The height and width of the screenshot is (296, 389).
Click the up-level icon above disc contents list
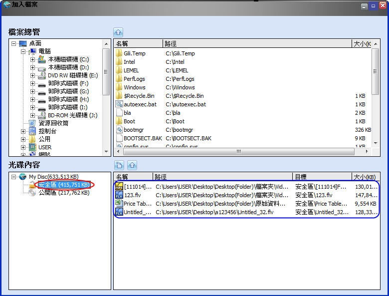tap(132, 165)
